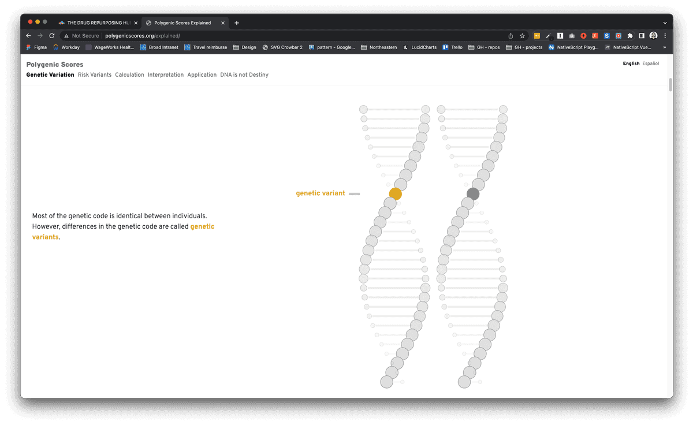Open the DNA is not Destiny link
This screenshot has height=425, width=693.
point(244,75)
